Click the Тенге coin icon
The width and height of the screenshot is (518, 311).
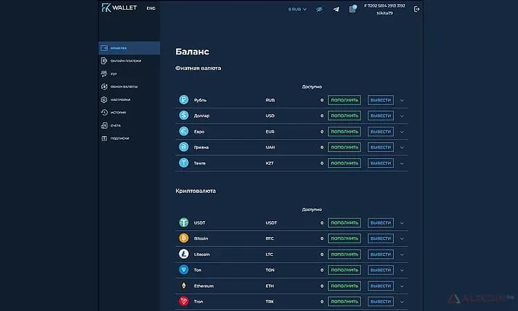tap(184, 162)
